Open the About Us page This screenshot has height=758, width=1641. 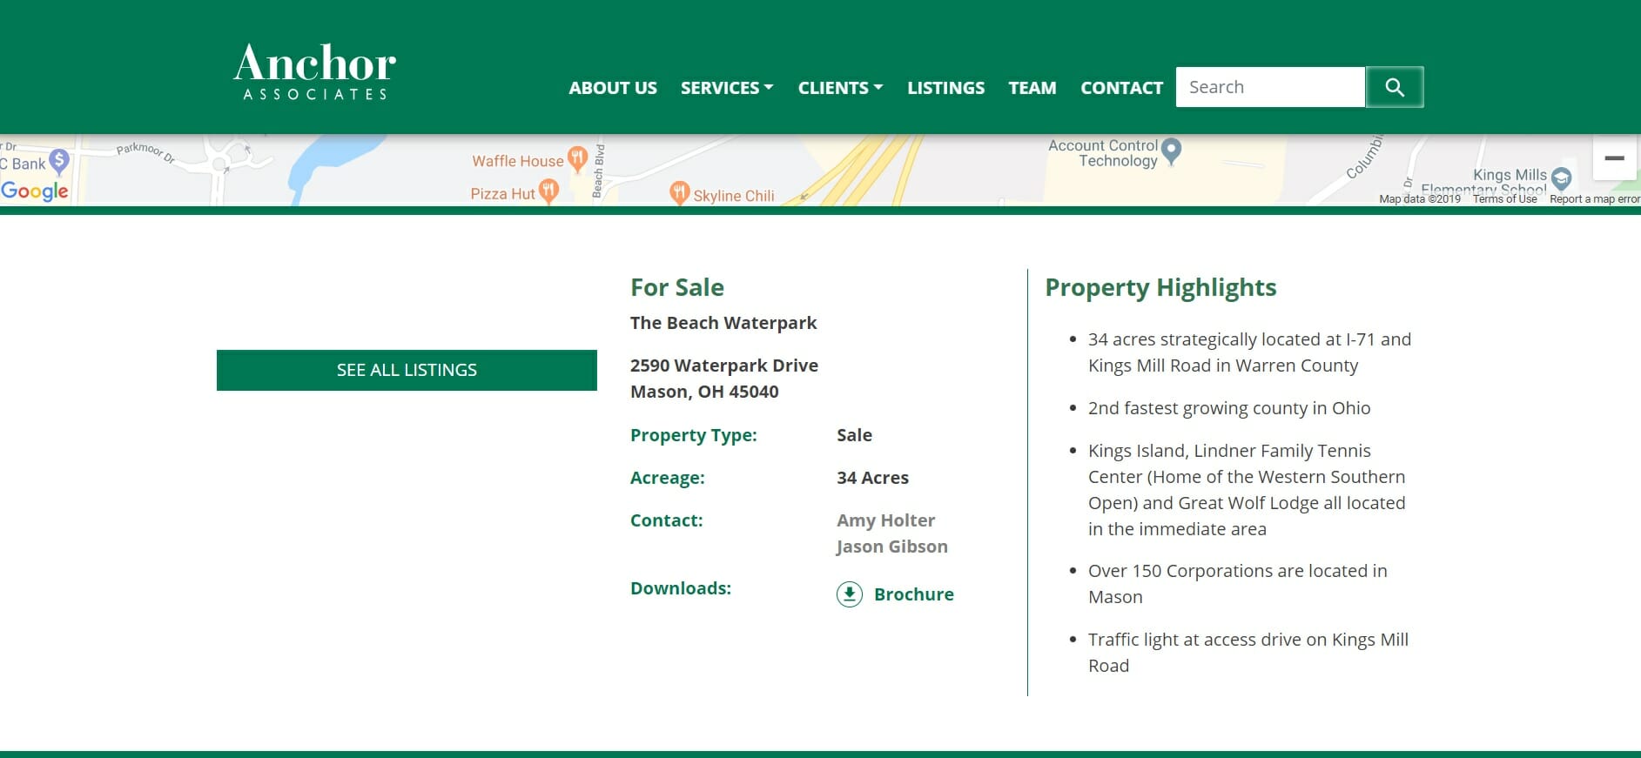(x=613, y=88)
